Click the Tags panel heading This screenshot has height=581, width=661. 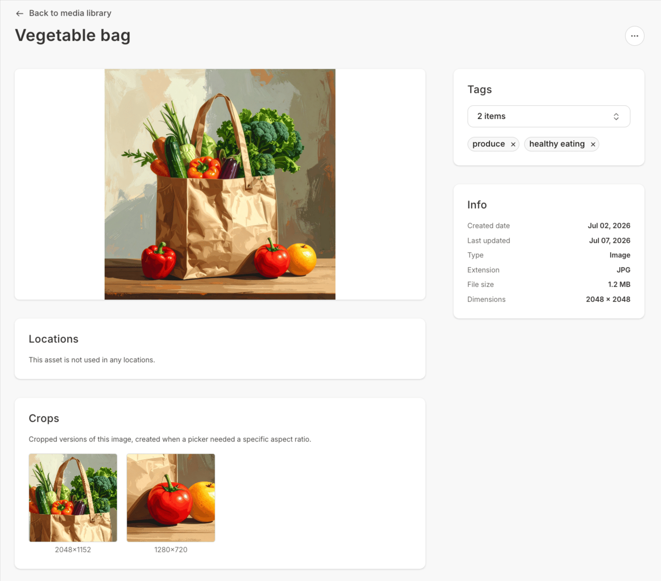479,89
